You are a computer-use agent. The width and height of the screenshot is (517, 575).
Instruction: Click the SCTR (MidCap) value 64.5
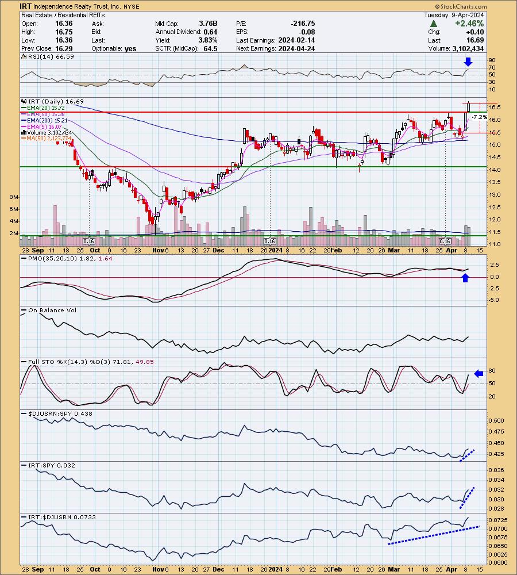pyautogui.click(x=210, y=48)
